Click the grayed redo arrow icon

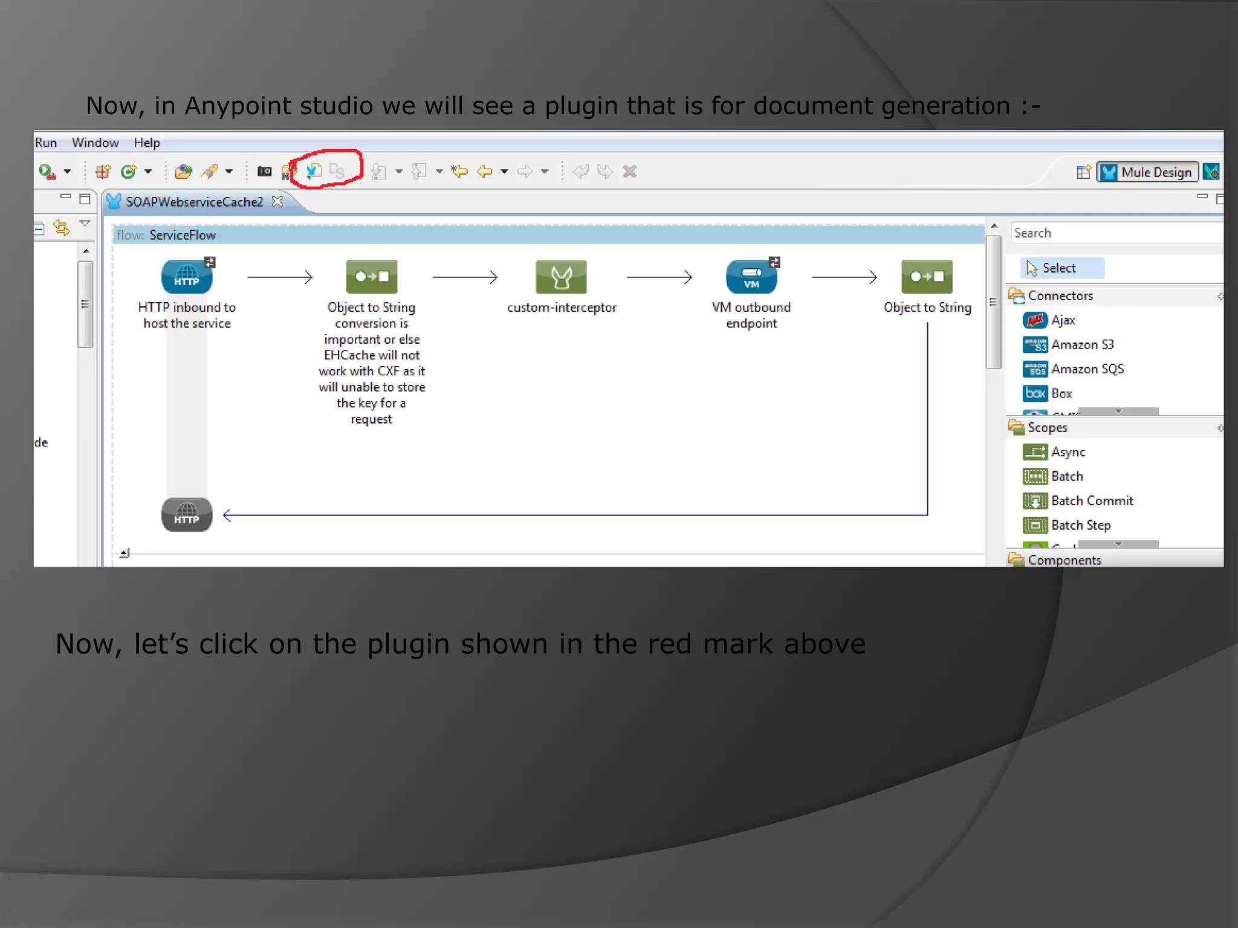coord(604,172)
